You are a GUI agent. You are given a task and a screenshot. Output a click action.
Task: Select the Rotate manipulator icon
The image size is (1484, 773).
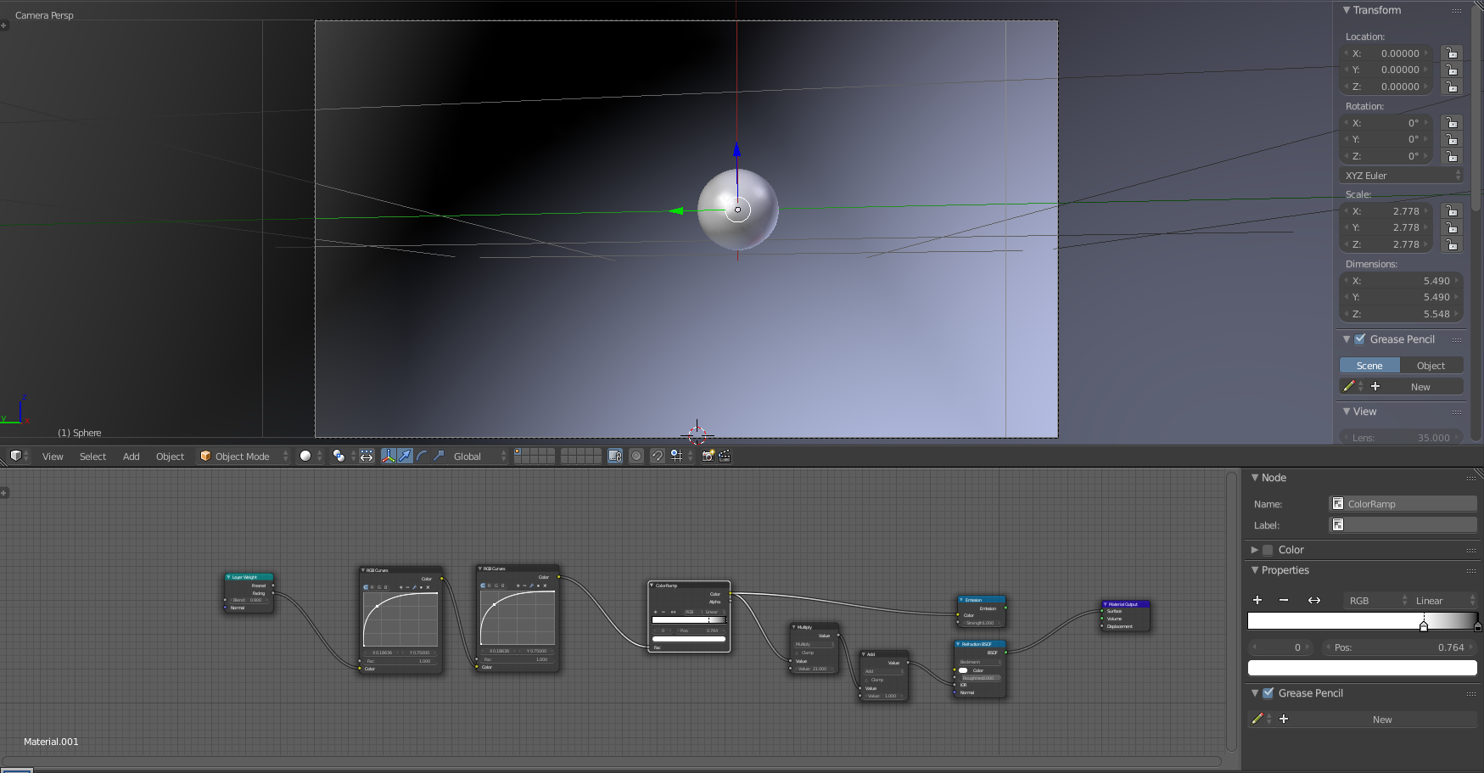(x=421, y=456)
